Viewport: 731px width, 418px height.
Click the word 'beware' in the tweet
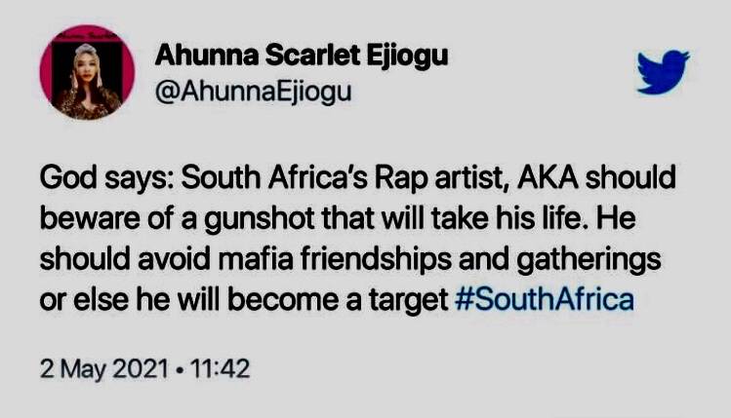click(x=90, y=218)
